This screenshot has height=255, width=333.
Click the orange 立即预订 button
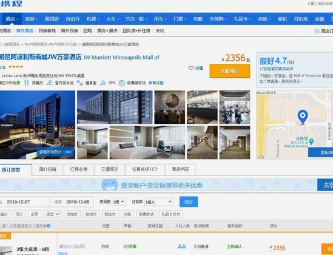(x=230, y=71)
